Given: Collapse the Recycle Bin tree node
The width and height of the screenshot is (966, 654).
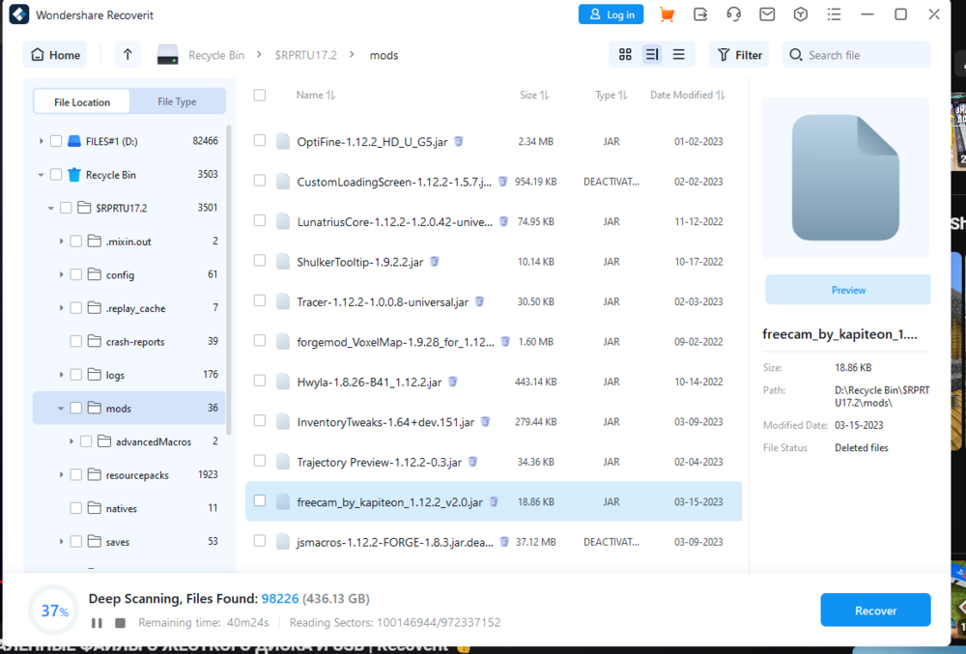Looking at the screenshot, I should coord(42,175).
